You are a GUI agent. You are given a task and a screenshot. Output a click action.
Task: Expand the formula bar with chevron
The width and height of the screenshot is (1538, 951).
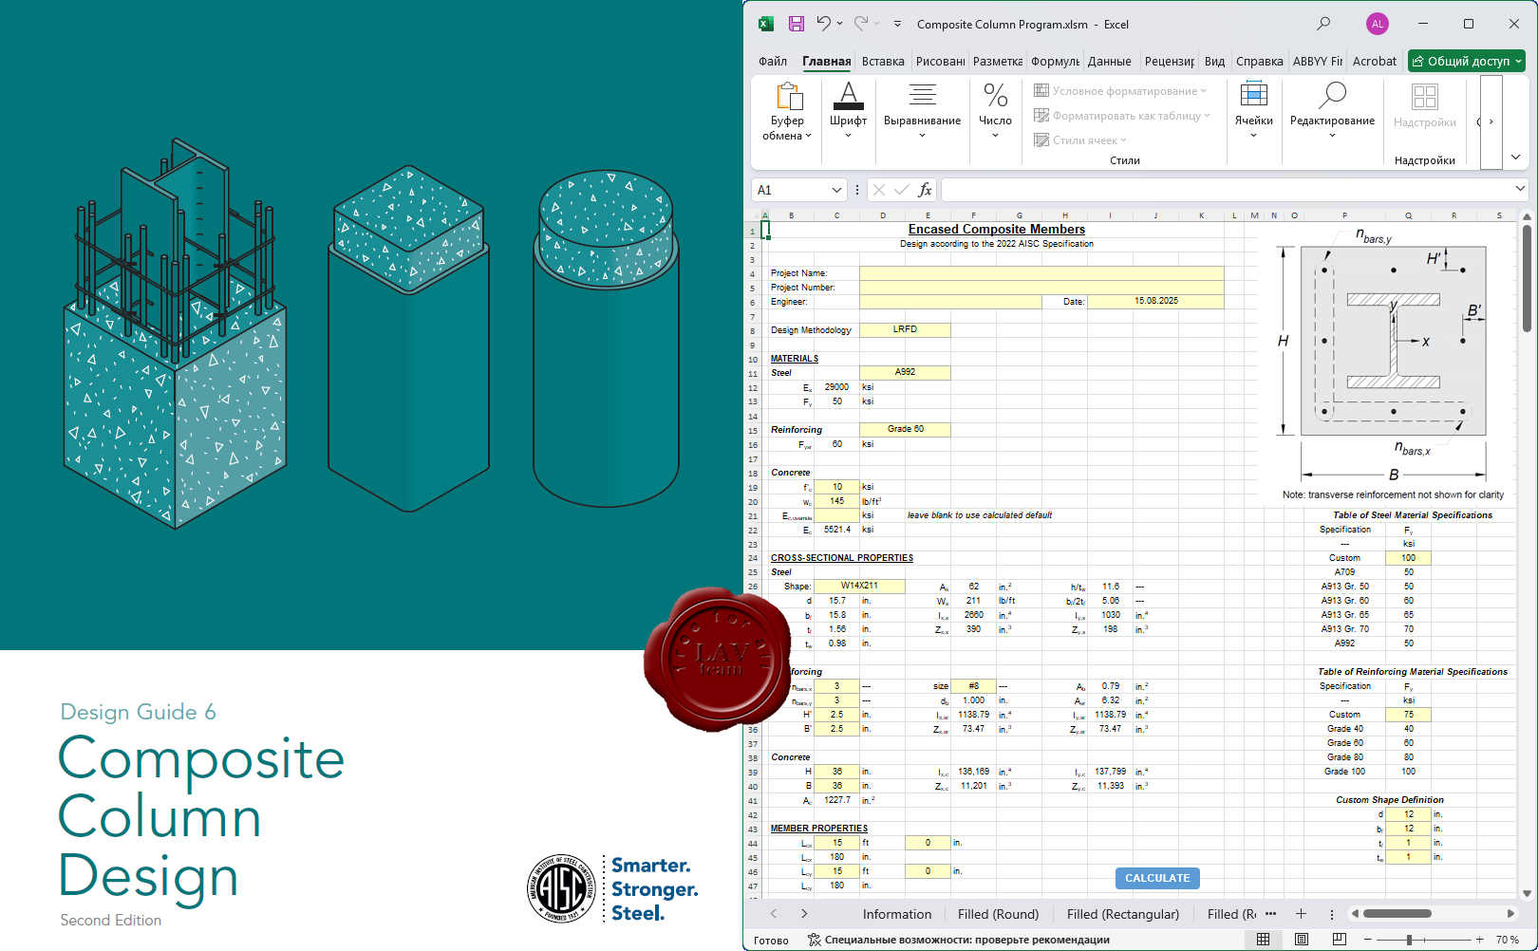click(1520, 190)
